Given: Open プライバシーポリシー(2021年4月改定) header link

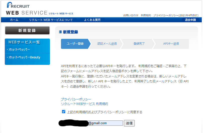Looking at the screenshot, I should (x=176, y=15).
